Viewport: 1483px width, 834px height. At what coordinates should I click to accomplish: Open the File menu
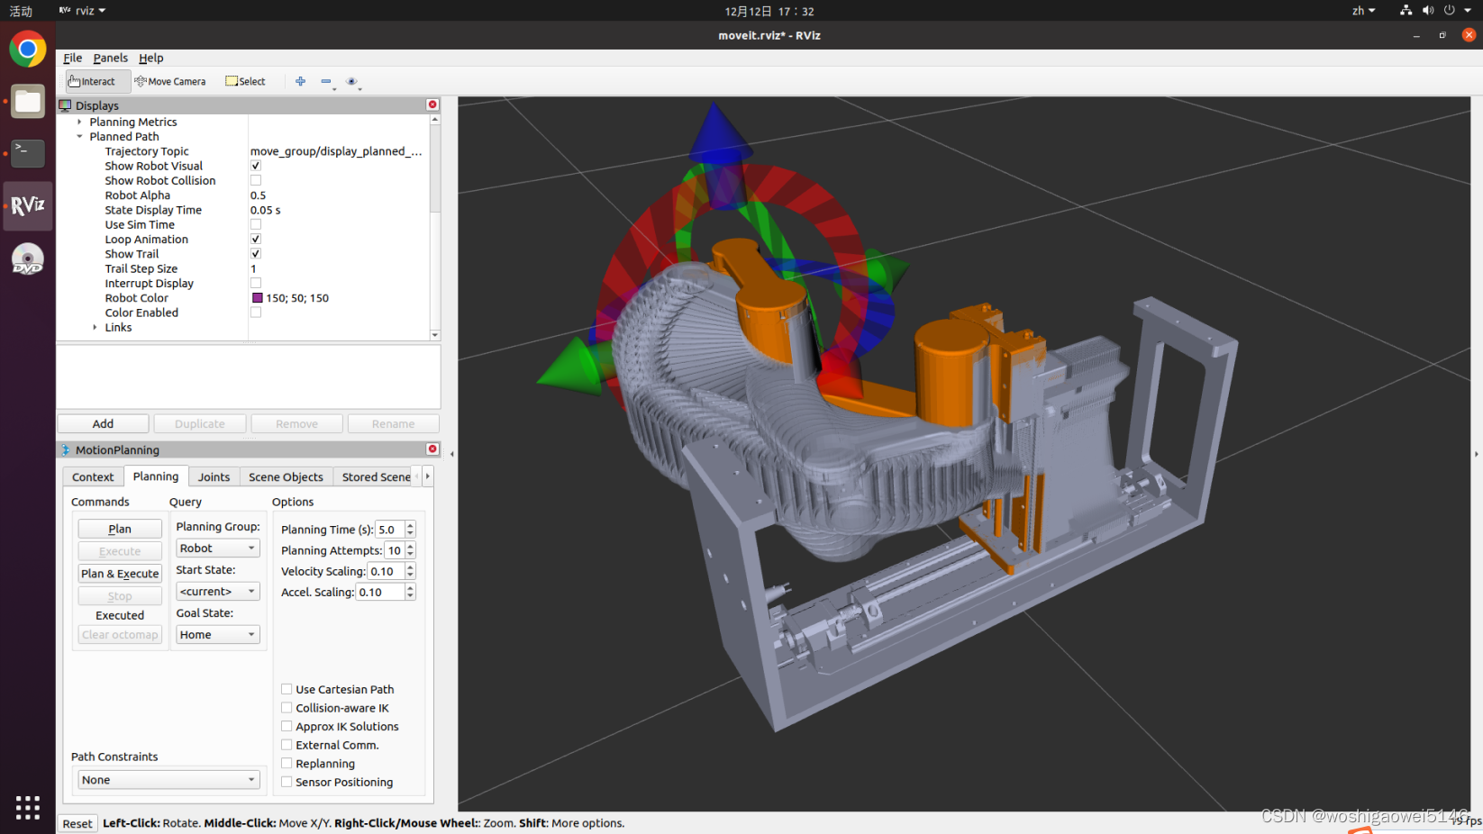coord(73,58)
